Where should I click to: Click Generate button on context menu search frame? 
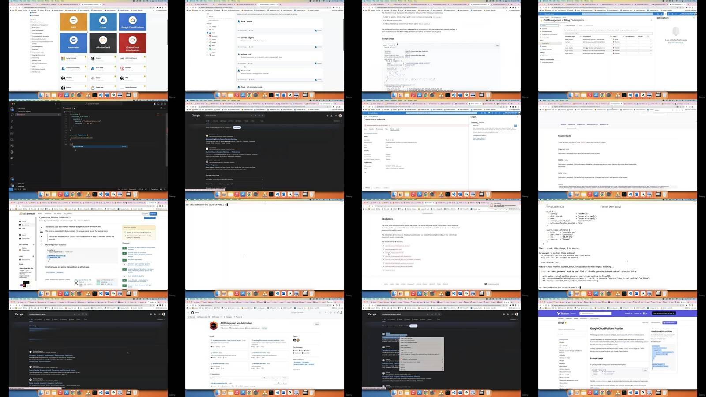click(413, 326)
